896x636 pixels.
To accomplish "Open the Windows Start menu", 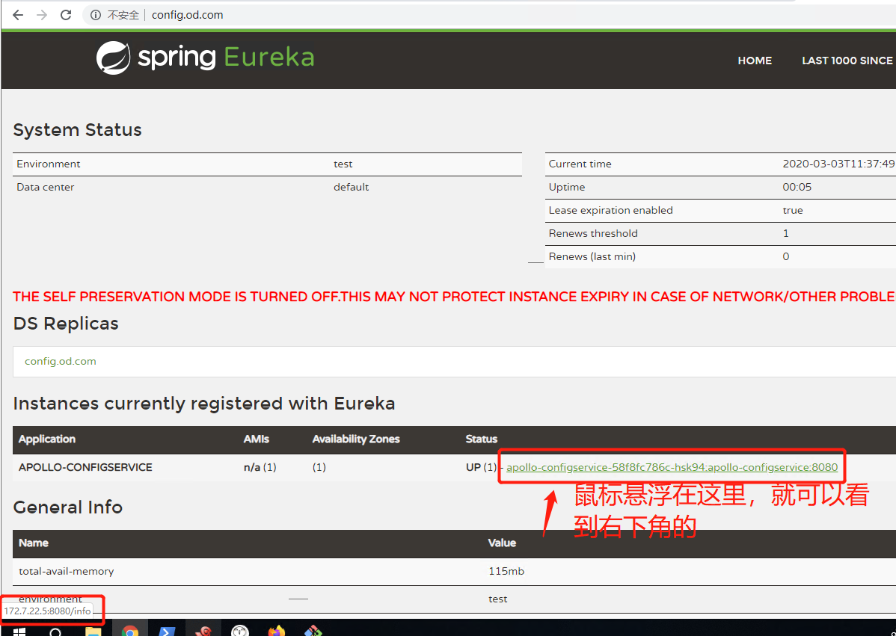I will 19,631.
